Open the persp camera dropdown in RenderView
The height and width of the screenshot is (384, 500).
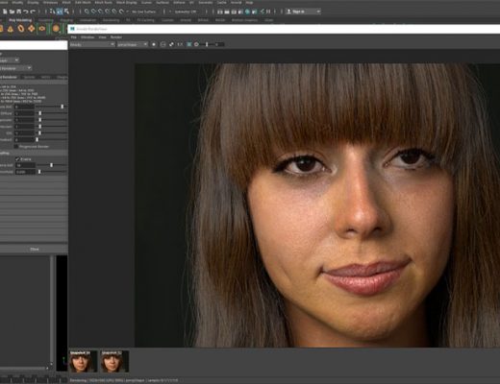(x=133, y=44)
